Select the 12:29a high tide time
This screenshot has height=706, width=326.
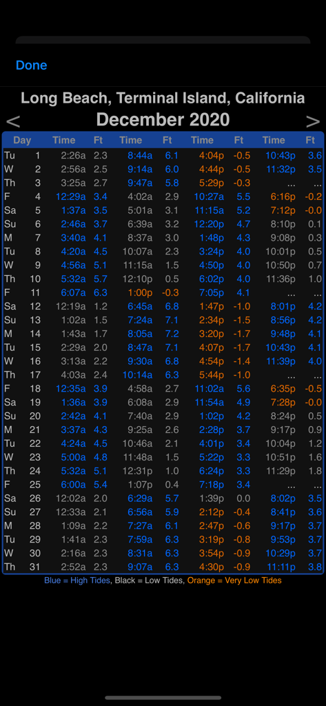[71, 196]
